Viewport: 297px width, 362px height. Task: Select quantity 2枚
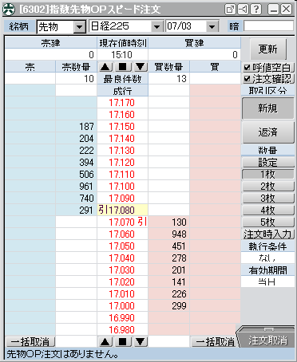pyautogui.click(x=268, y=187)
